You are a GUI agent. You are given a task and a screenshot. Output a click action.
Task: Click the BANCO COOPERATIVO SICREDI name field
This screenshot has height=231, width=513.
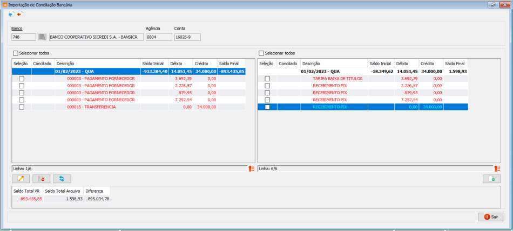96,37
